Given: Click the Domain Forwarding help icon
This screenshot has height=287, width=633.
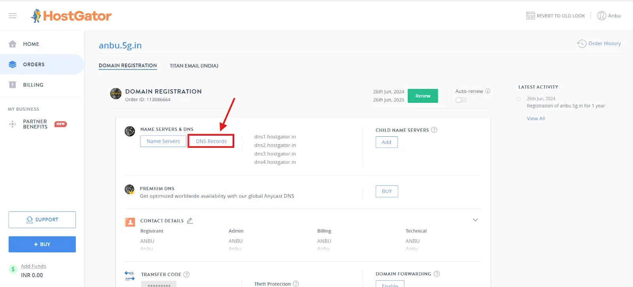Looking at the screenshot, I should tap(437, 274).
